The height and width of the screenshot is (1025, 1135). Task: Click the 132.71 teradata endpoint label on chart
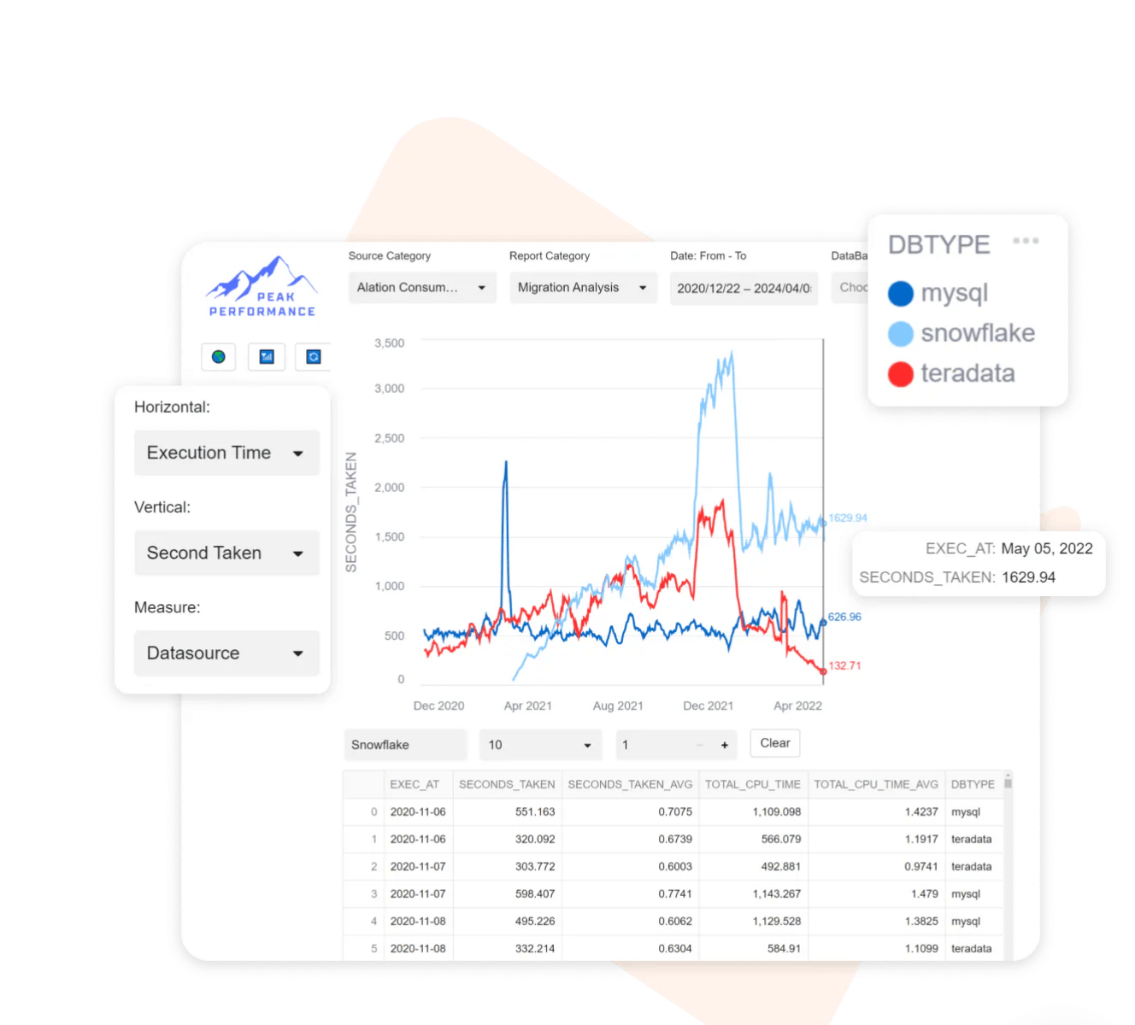(844, 665)
